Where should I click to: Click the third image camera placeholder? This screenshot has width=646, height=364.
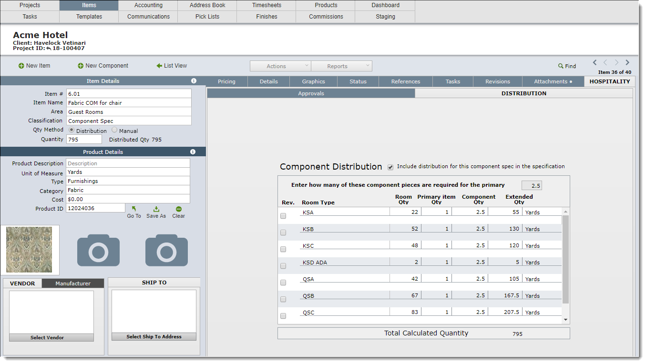(166, 250)
